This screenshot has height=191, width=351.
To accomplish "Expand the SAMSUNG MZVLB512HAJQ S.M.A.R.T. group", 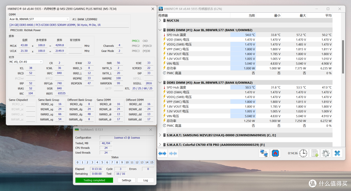I will [160, 135].
